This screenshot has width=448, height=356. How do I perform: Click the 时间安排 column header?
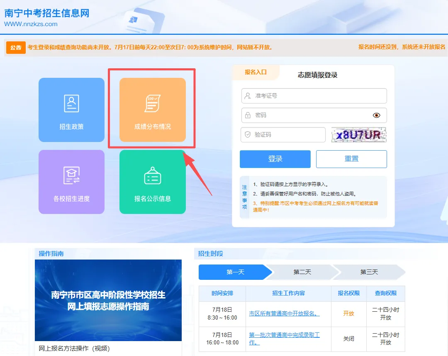(222, 293)
